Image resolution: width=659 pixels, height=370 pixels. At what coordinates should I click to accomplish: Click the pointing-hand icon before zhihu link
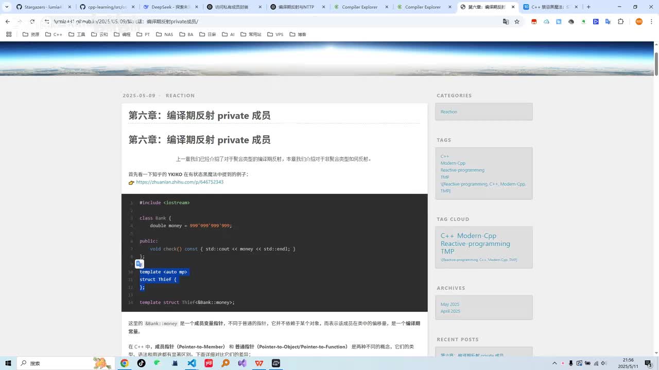(x=131, y=182)
